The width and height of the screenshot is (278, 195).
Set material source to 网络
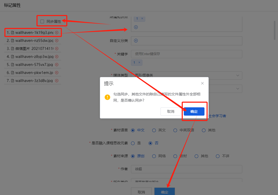[x=154, y=156]
